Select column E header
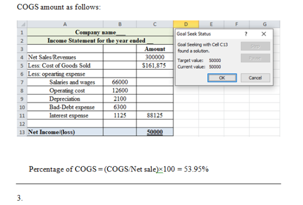This screenshot has width=303, height=205. pos(211,24)
